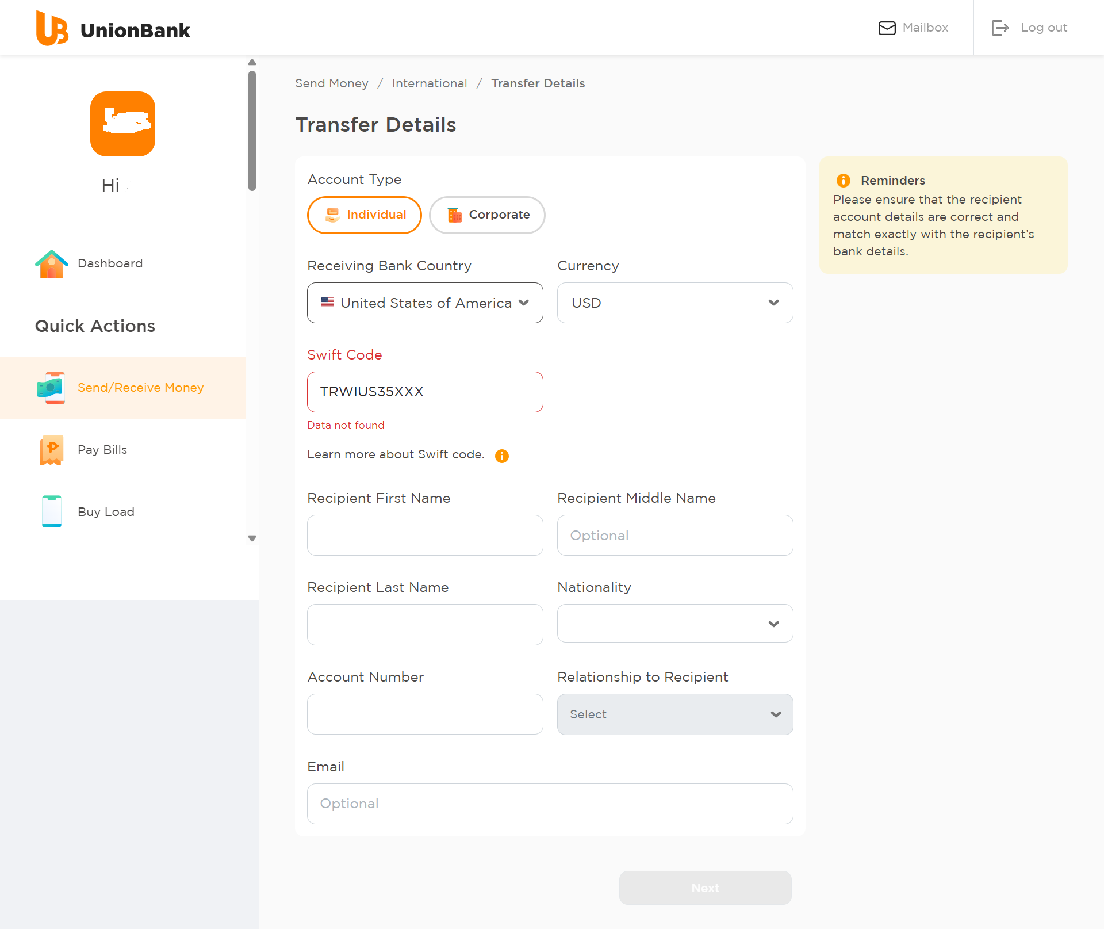Screen dimensions: 1104x929
Task: Expand the Currency USD dropdown
Action: (x=674, y=303)
